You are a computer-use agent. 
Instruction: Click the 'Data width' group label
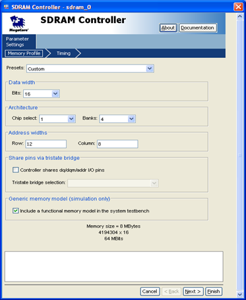(22, 82)
